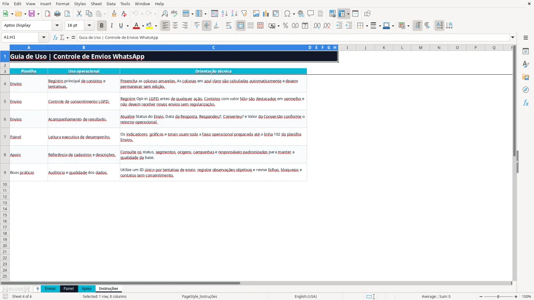Screen dimensions: 534x300
Task: Open the background color dropdown arrow
Action: [x=156, y=26]
